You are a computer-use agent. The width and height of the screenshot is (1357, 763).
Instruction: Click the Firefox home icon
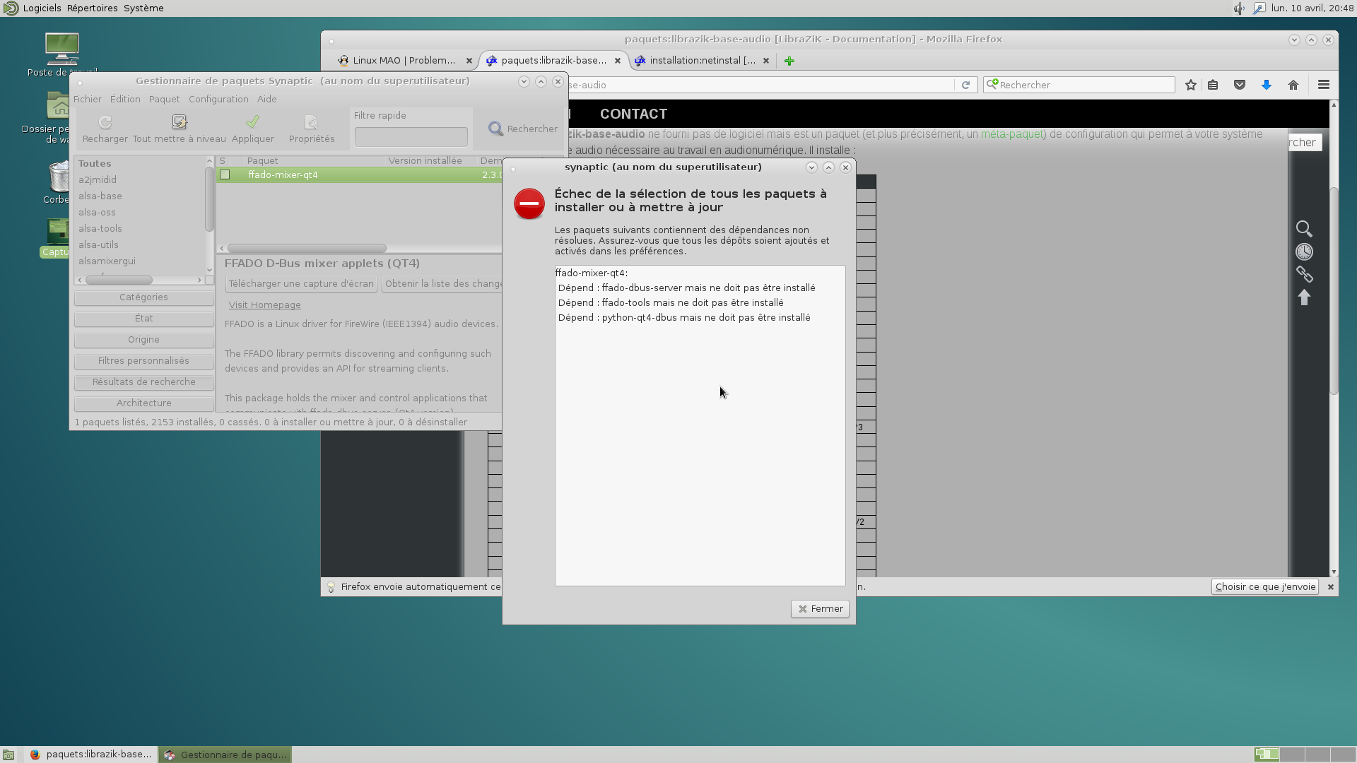click(x=1293, y=85)
